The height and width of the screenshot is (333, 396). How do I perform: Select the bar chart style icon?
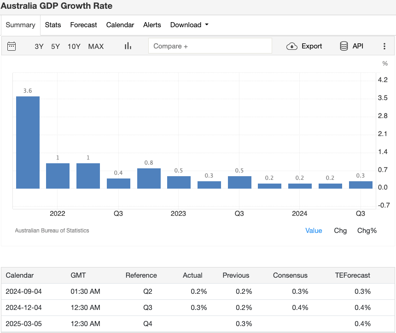[x=128, y=46]
